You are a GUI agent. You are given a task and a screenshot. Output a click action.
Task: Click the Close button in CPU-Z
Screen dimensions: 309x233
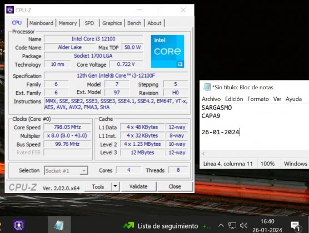(x=175, y=186)
